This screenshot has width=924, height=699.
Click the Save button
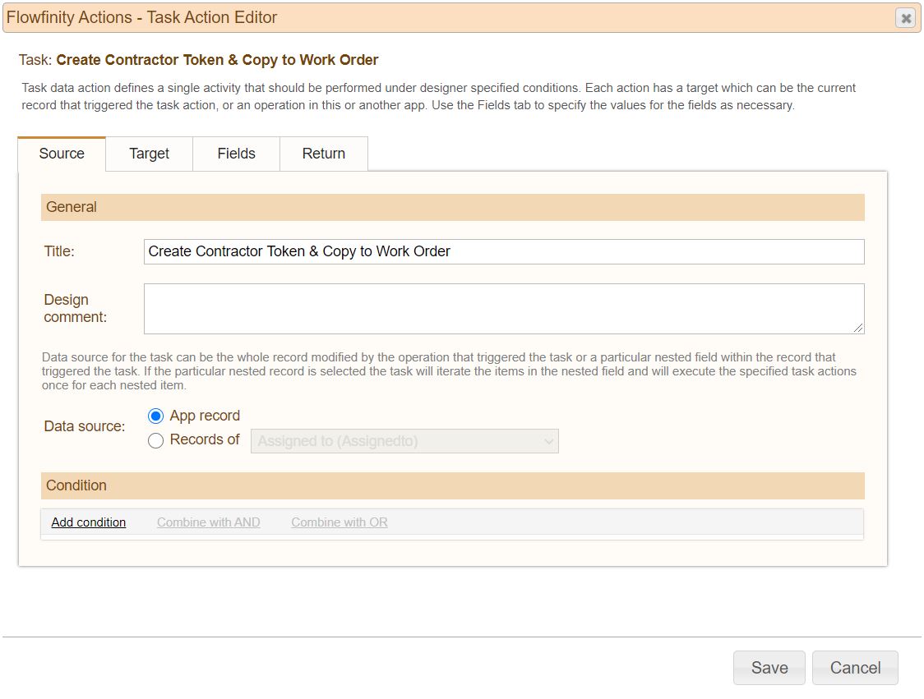[x=769, y=668]
